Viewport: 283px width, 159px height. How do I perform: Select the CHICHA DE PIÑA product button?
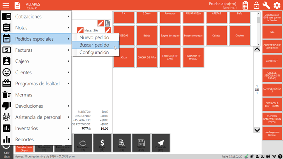coord(147,57)
